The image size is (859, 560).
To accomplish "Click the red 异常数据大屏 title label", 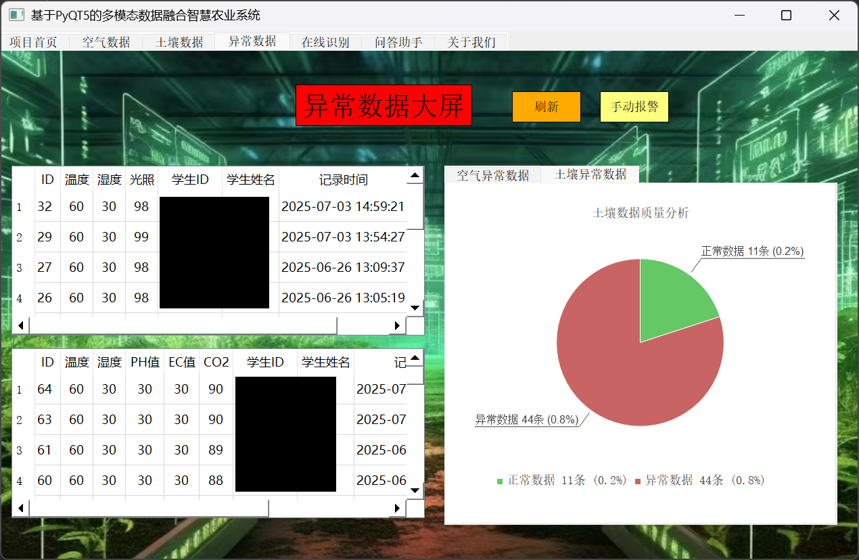I will click(384, 106).
